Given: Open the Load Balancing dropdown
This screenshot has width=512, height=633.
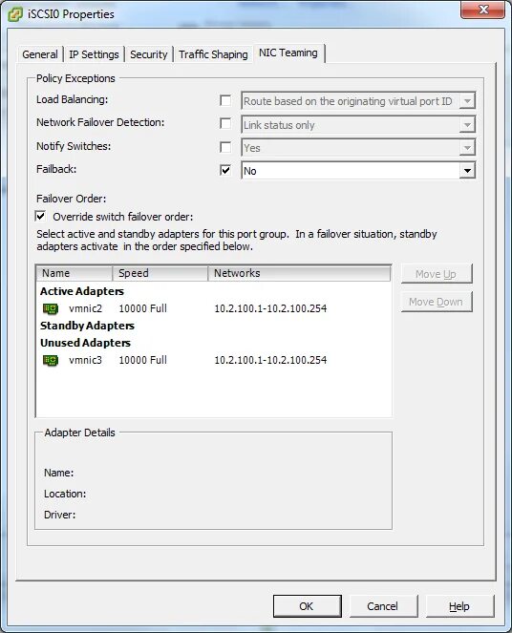Looking at the screenshot, I should click(x=358, y=101).
